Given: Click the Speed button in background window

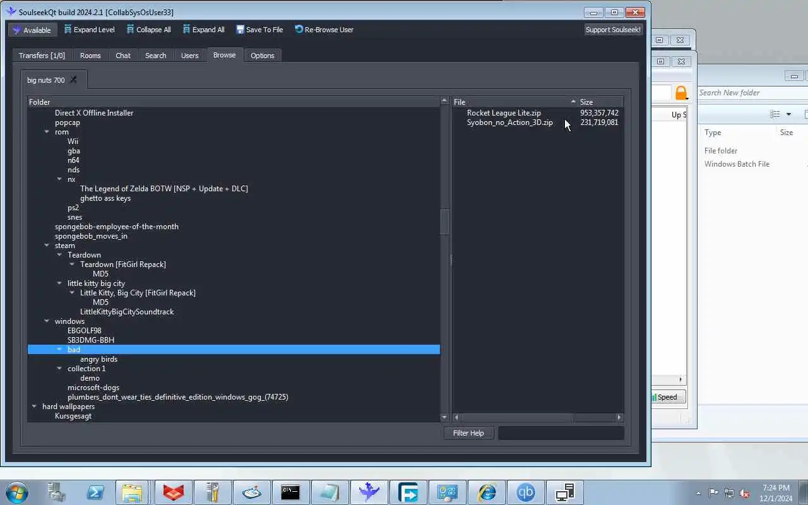Looking at the screenshot, I should tap(668, 397).
